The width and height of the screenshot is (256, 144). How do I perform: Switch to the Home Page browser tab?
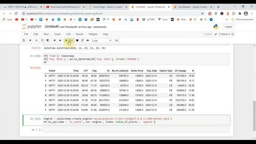tap(108, 7)
